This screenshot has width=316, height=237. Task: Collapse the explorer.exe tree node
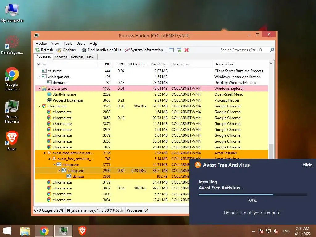39,89
